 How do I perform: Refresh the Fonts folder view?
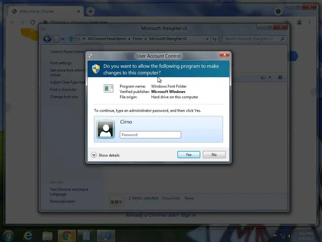pyautogui.click(x=214, y=39)
